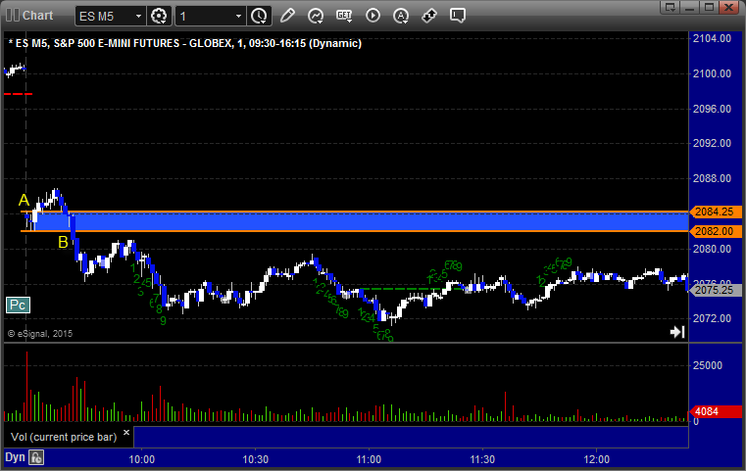
Task: Click the Pc previous close marker
Action: 18,306
